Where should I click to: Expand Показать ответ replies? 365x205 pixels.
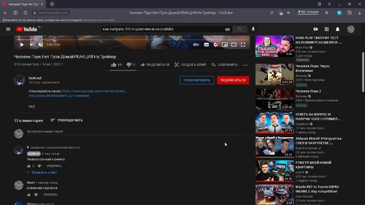(42, 173)
